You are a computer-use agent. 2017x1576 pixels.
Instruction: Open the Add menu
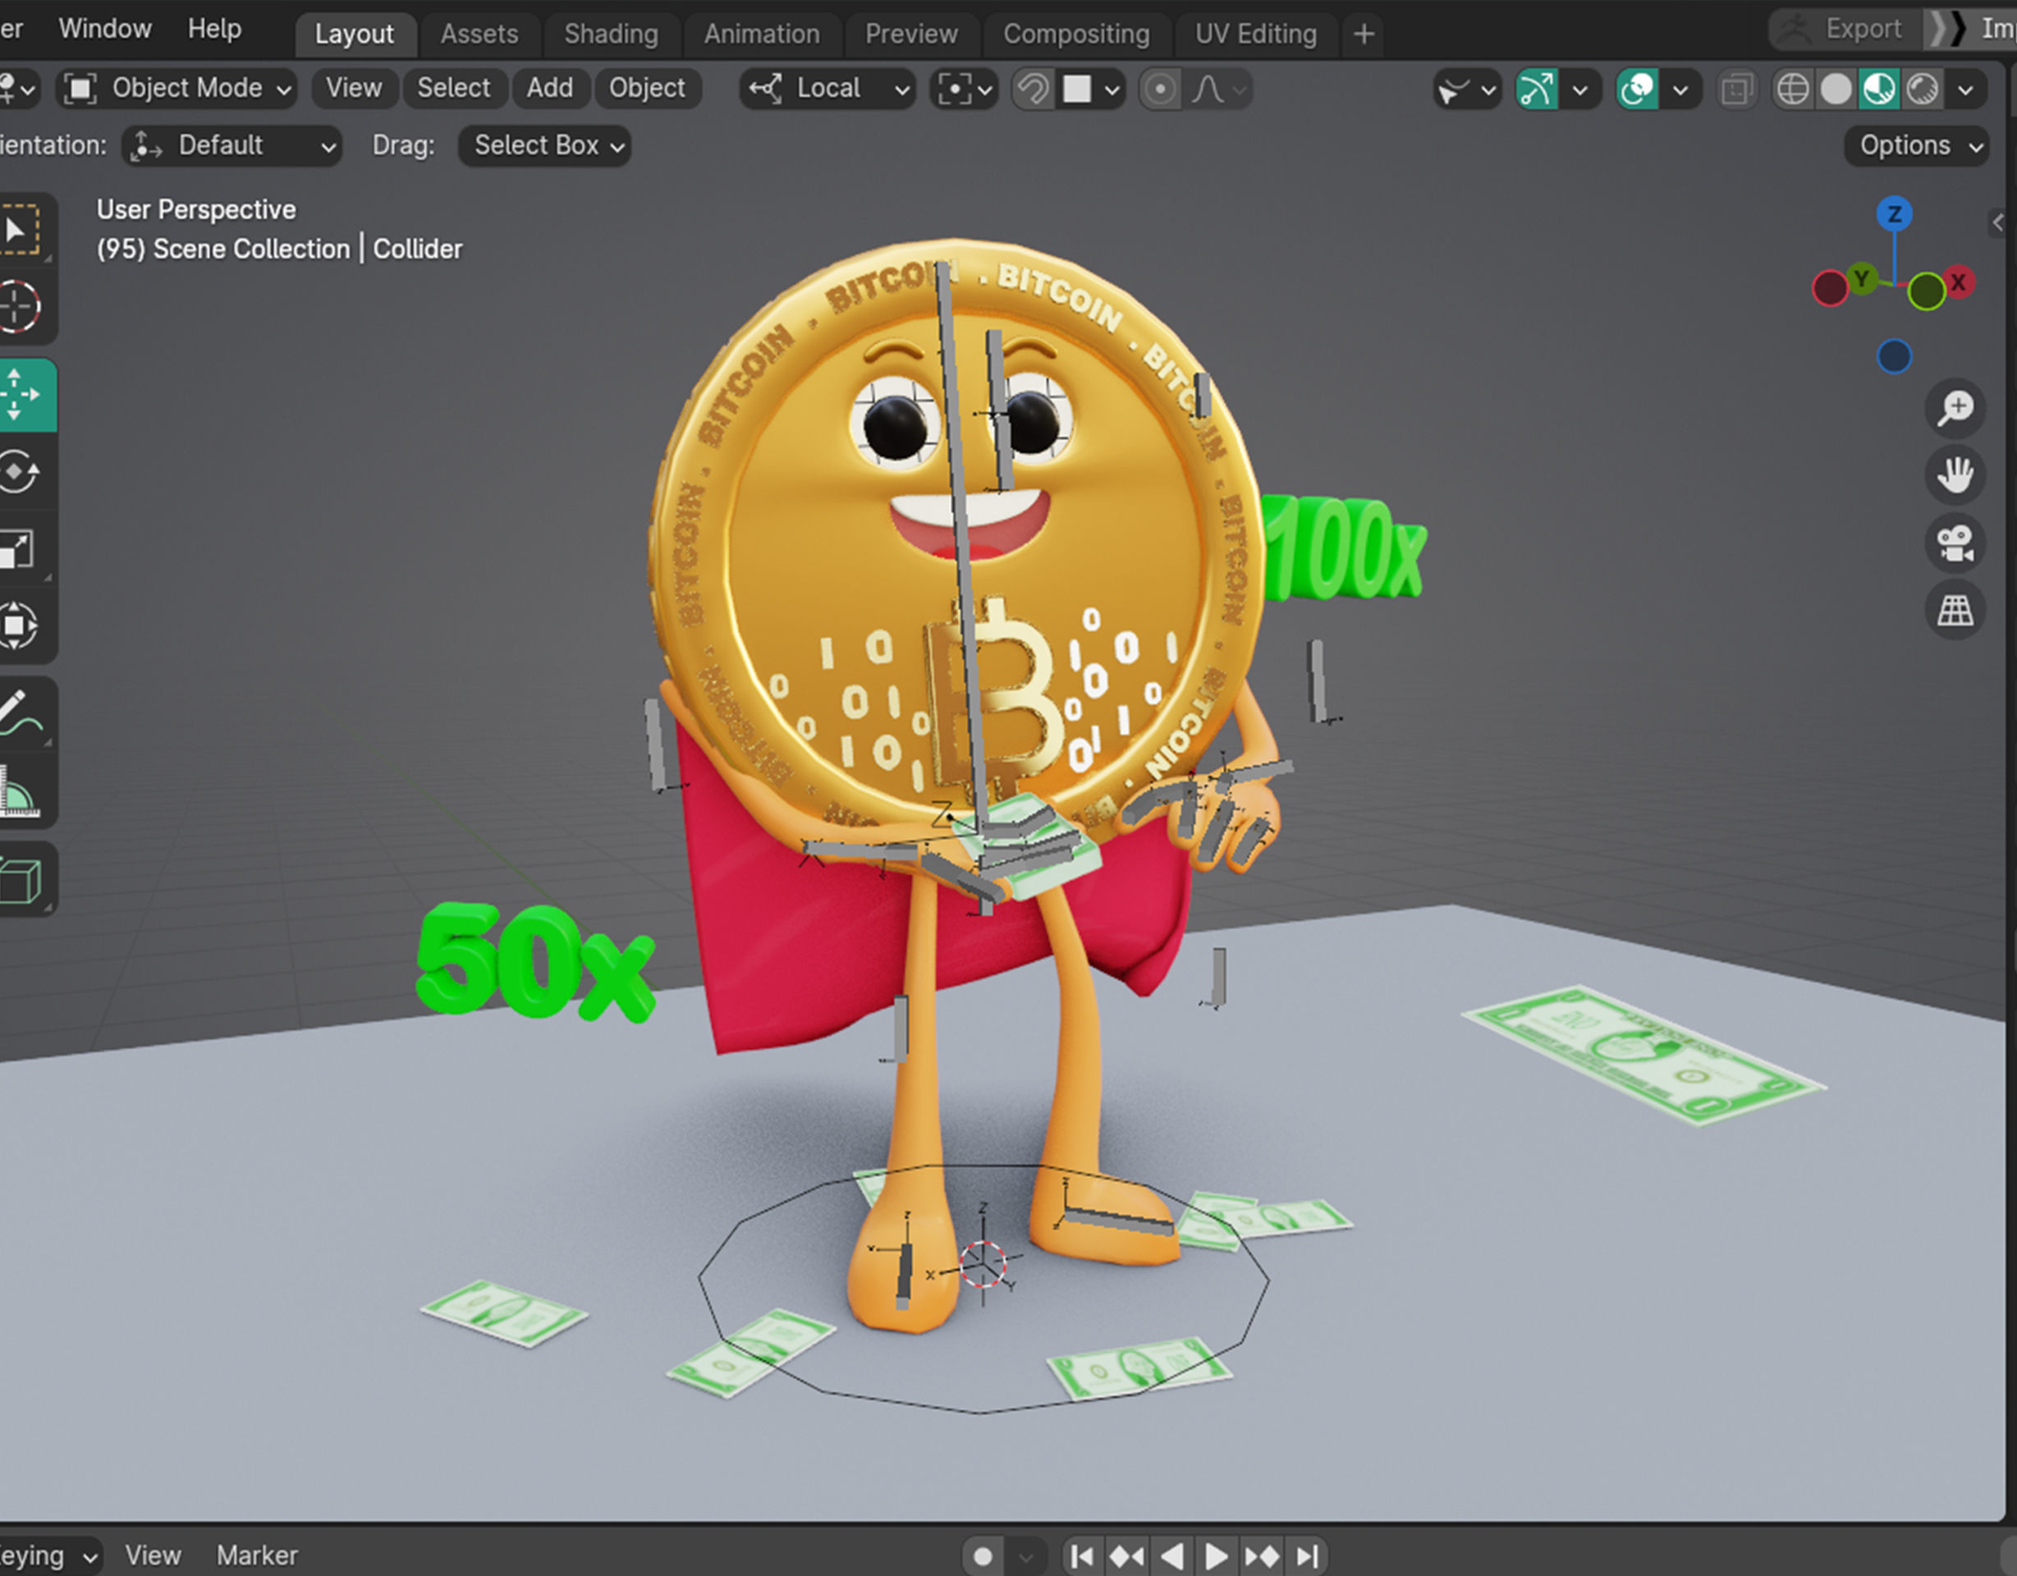click(x=549, y=88)
